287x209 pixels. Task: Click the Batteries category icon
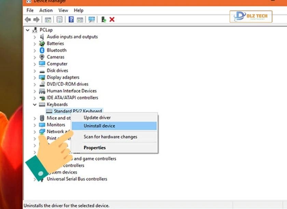pyautogui.click(x=42, y=43)
